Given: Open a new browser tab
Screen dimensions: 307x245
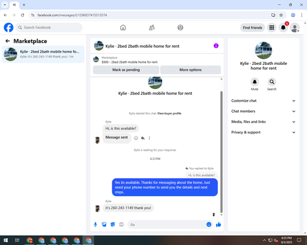Looking at the screenshot, I should tap(24, 5).
